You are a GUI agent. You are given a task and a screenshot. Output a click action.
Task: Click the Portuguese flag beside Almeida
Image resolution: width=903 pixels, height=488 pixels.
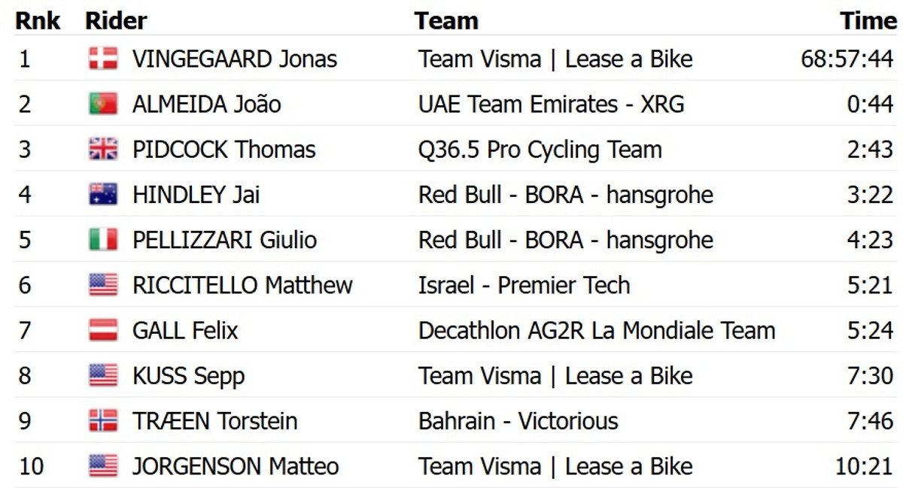click(103, 104)
